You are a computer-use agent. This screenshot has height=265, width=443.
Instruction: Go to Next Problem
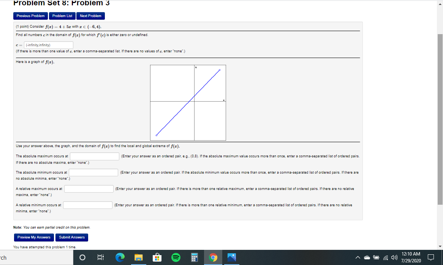click(90, 16)
